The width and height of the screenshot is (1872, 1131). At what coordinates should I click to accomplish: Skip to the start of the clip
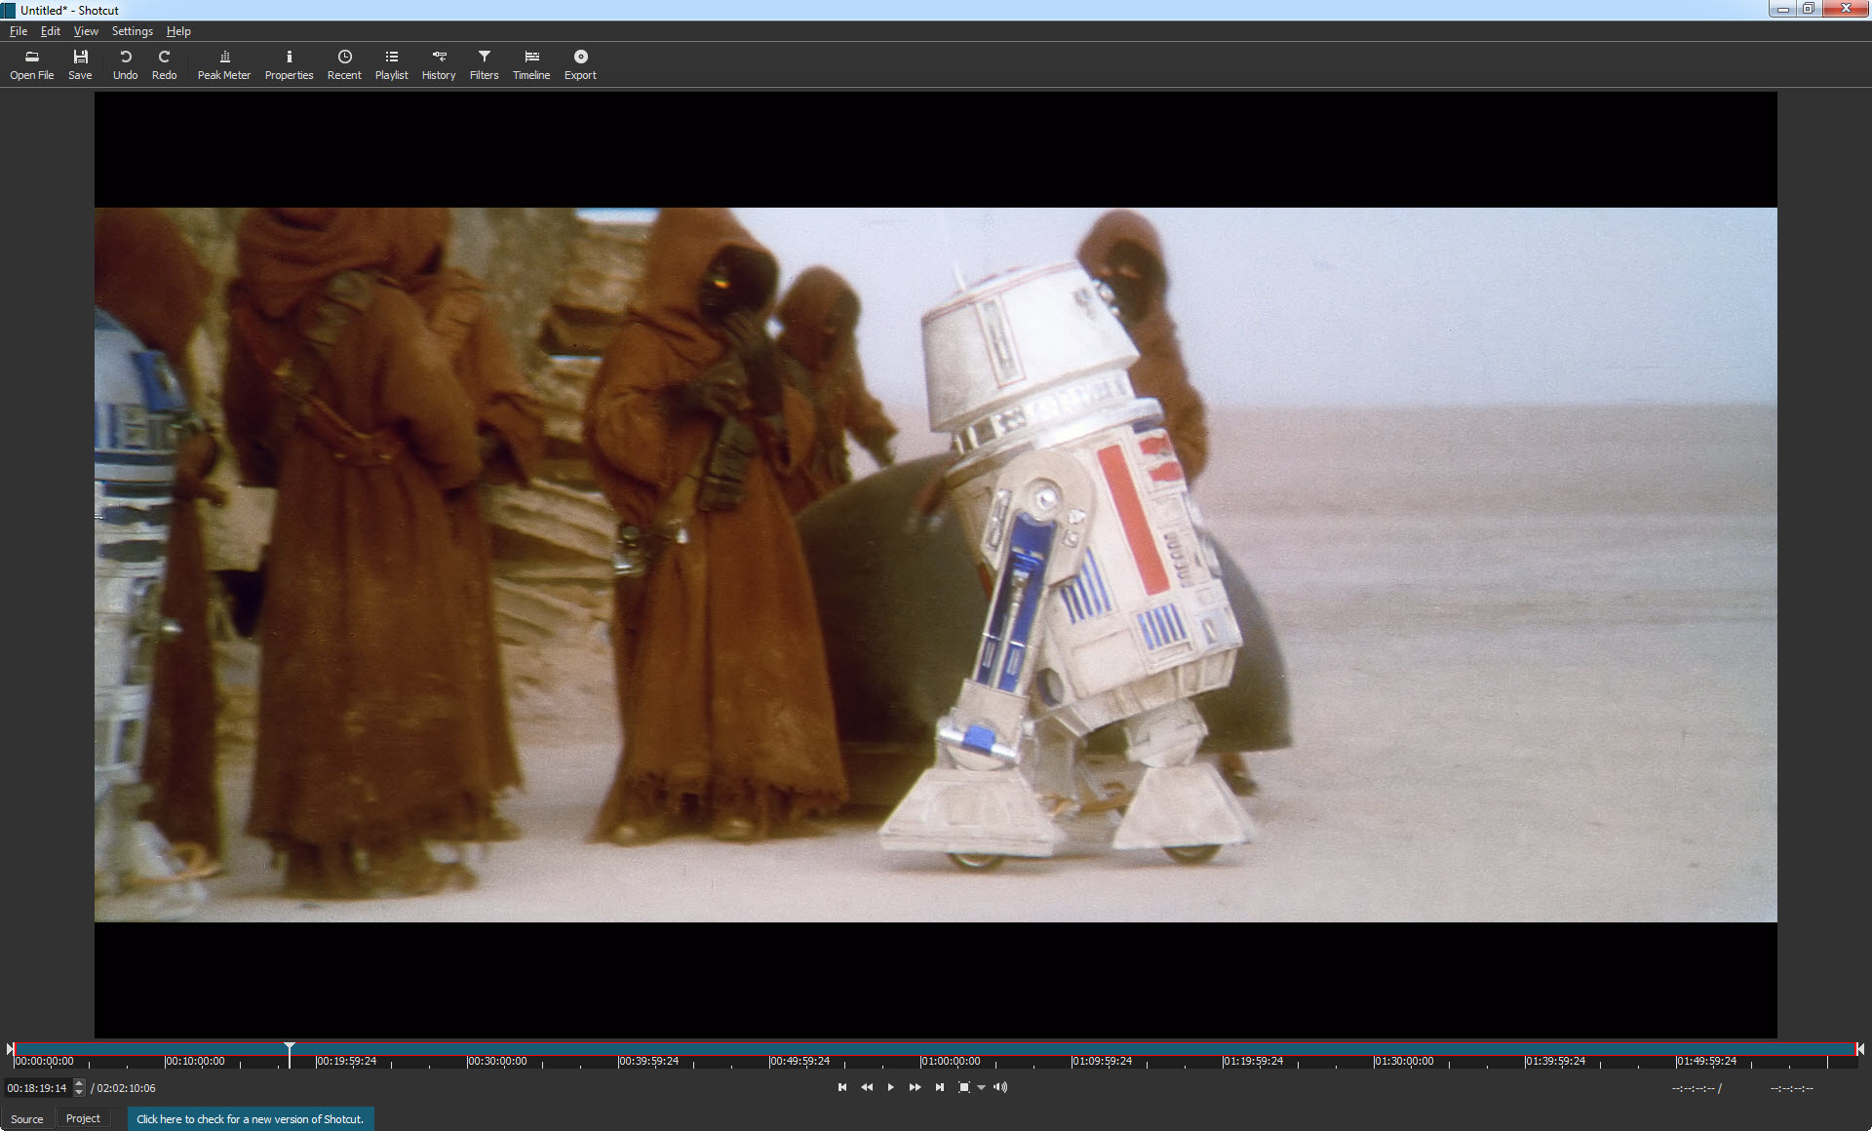click(x=842, y=1087)
